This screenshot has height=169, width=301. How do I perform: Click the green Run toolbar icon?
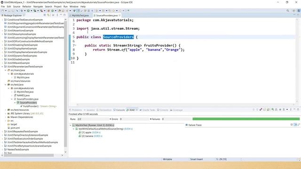click(x=28, y=11)
